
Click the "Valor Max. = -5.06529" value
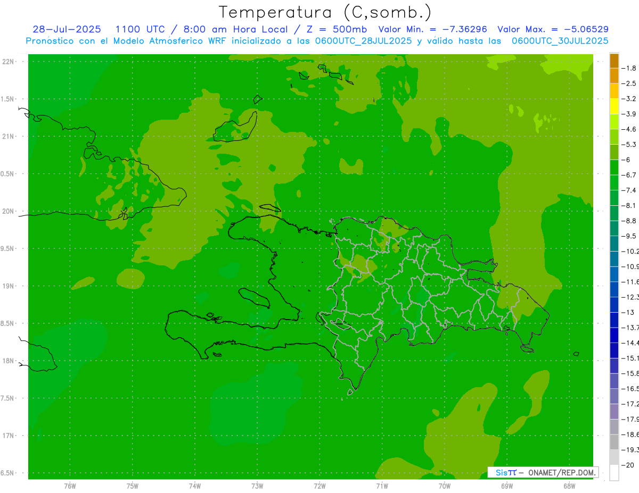(x=553, y=29)
